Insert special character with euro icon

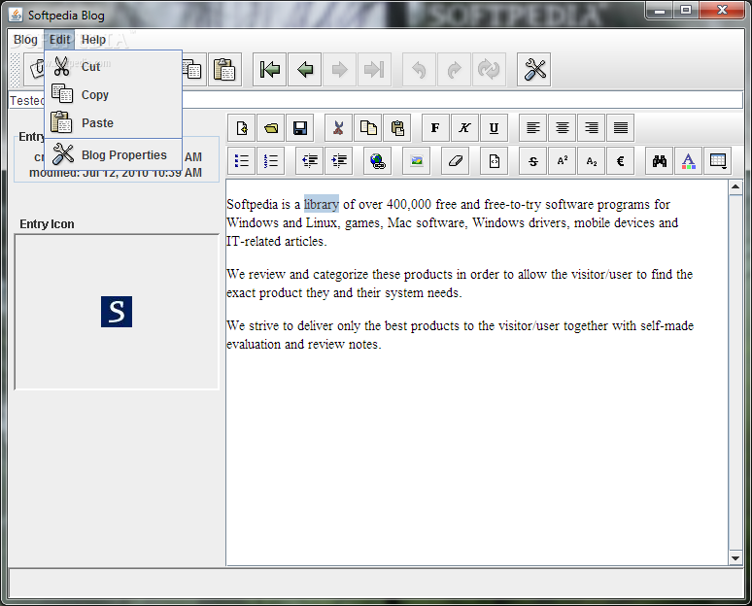click(x=621, y=161)
